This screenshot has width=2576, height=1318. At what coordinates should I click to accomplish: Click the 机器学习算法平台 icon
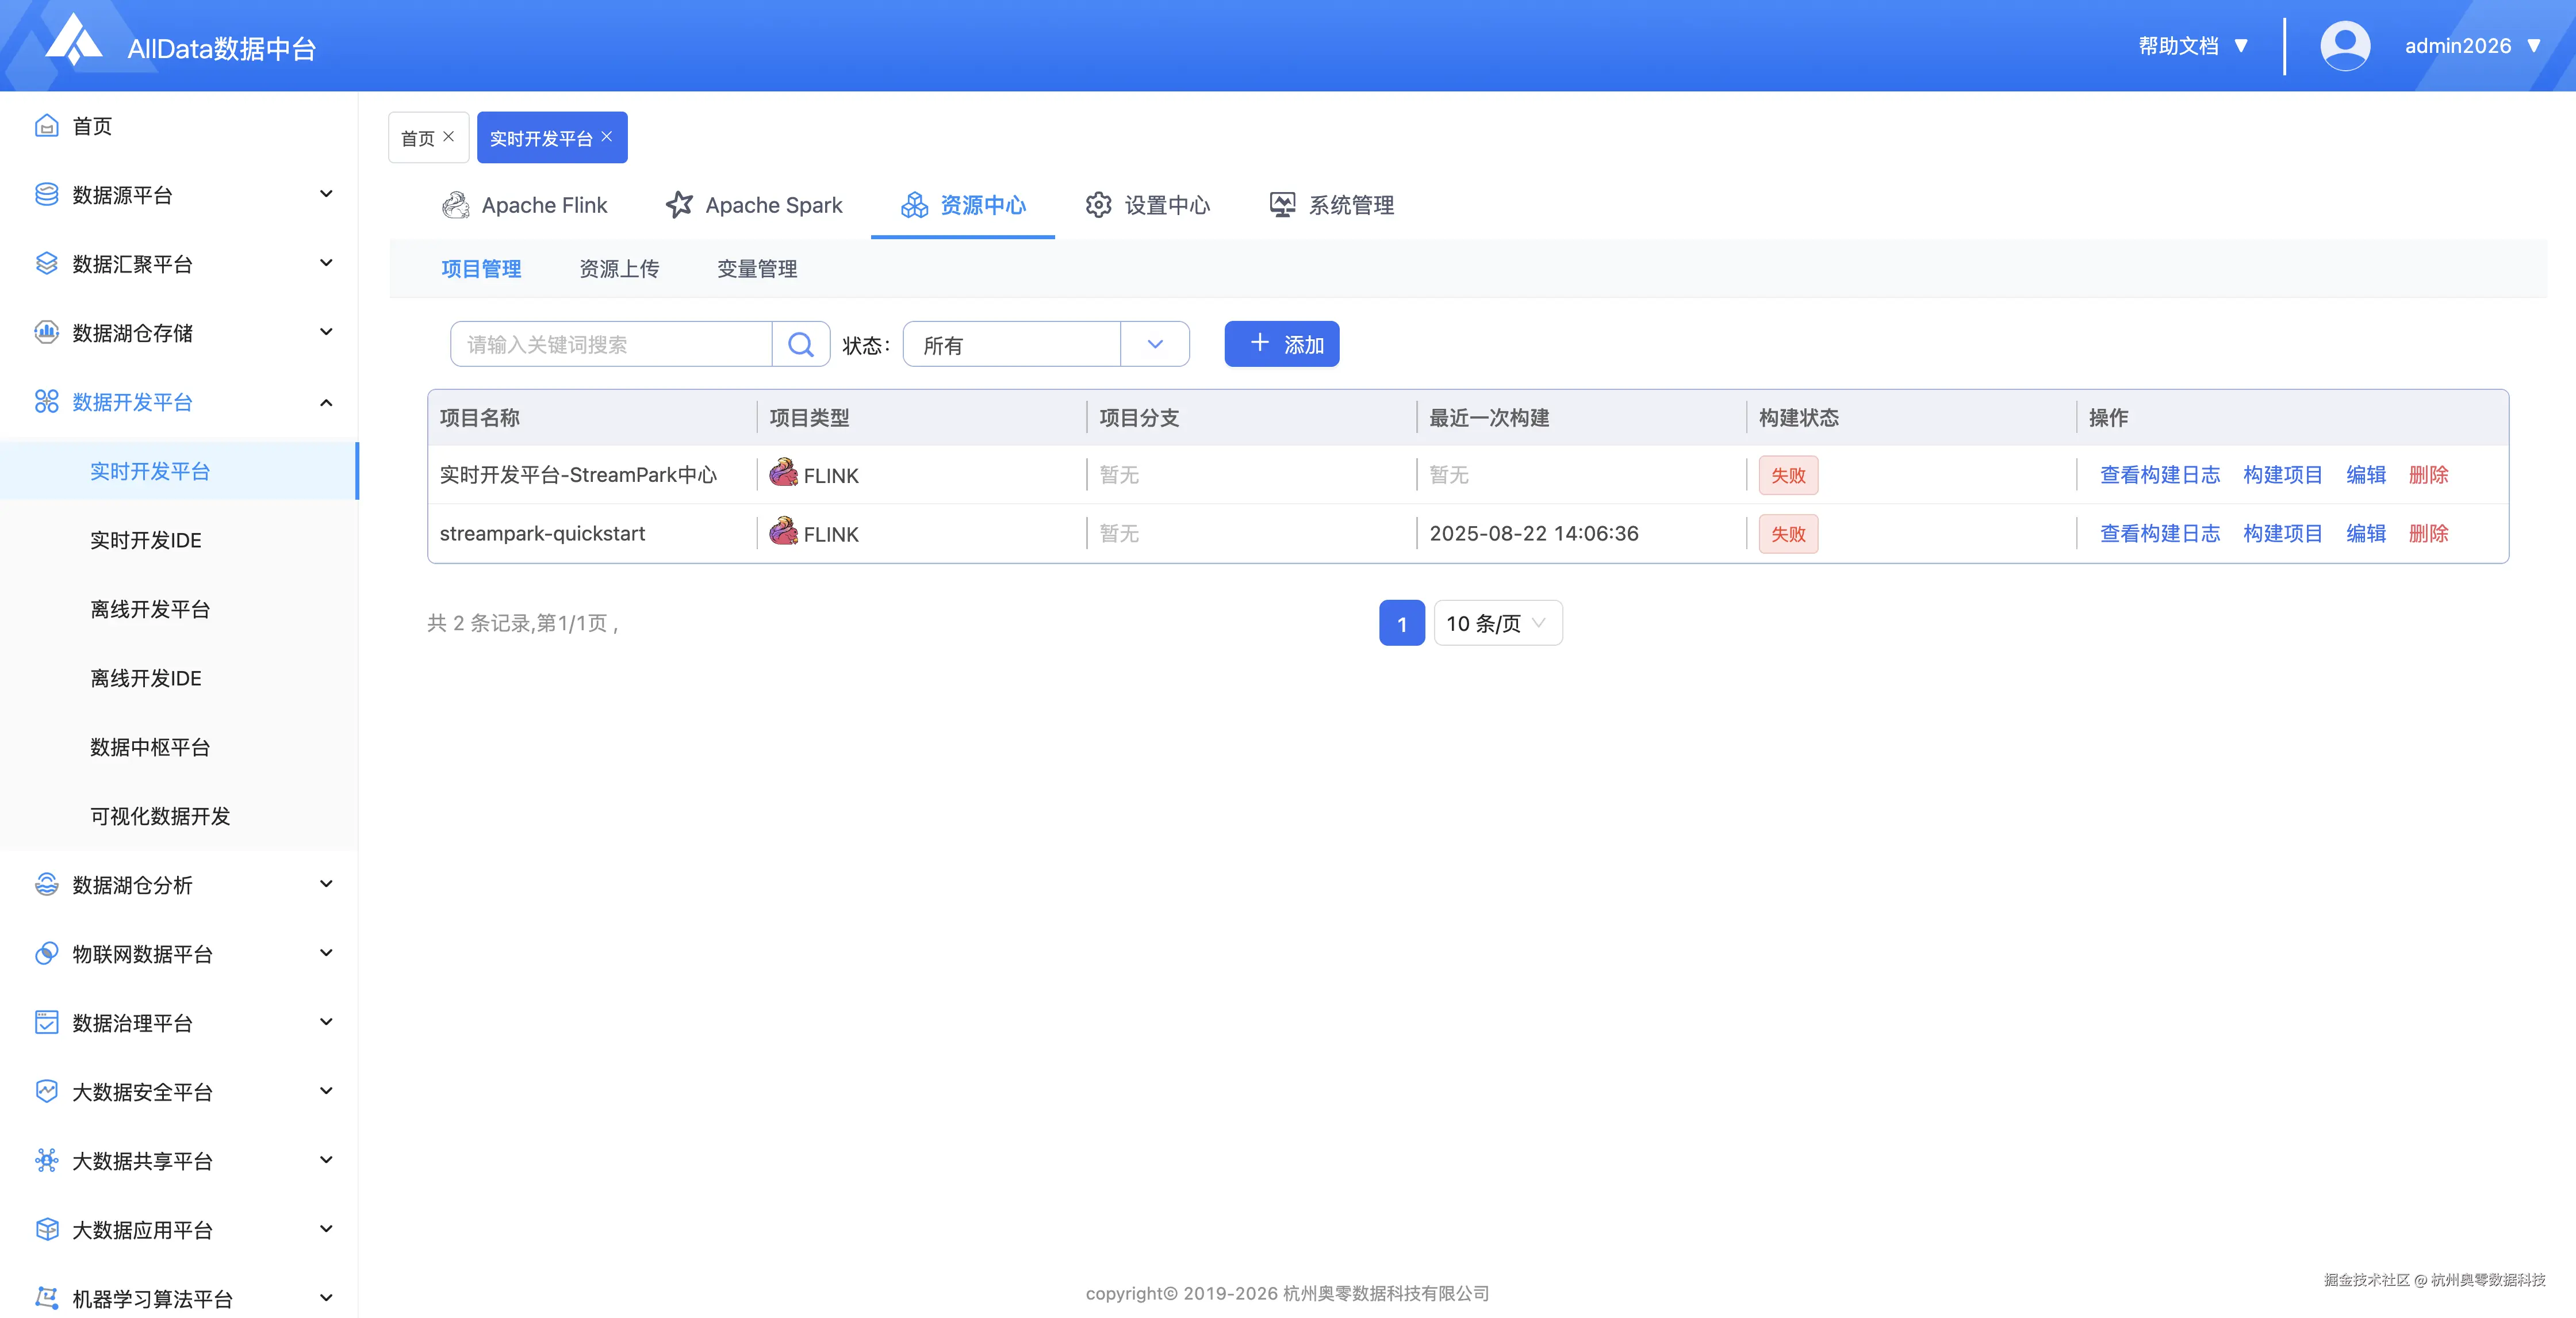(x=46, y=1298)
